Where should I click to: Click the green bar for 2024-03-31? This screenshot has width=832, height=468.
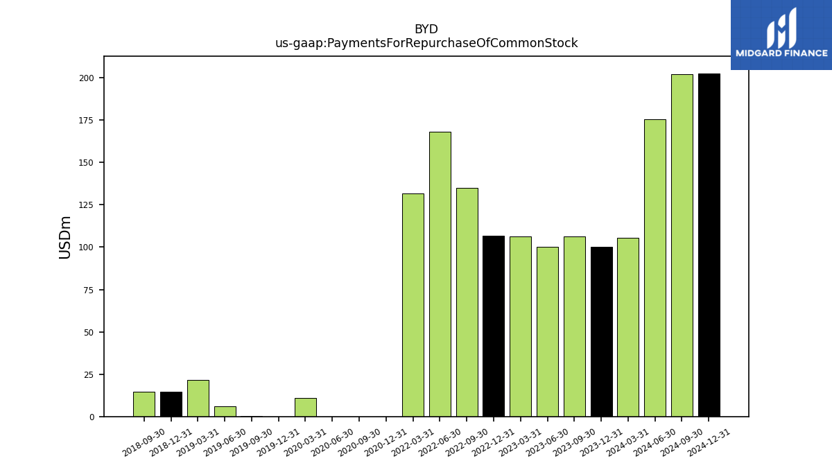click(x=628, y=327)
